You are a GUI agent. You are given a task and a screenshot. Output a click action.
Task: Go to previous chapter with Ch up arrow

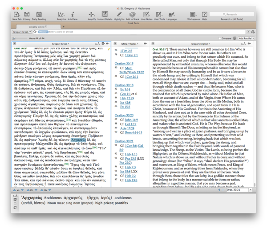[x=28, y=190]
